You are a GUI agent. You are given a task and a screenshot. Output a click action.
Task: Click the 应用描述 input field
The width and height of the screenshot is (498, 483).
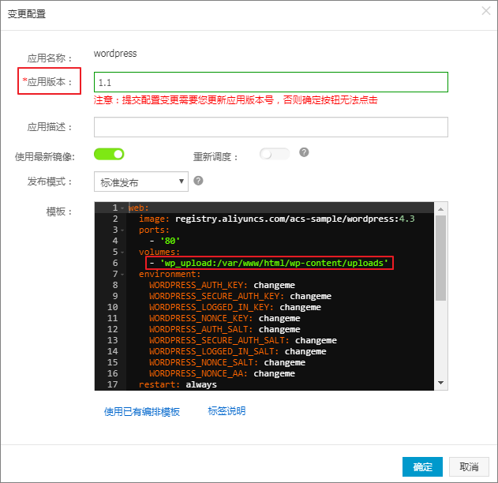[x=271, y=127]
